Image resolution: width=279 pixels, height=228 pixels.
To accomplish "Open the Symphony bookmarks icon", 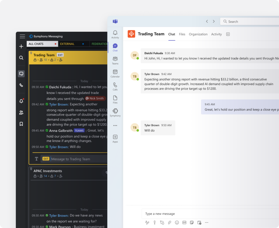I will pos(21,124).
